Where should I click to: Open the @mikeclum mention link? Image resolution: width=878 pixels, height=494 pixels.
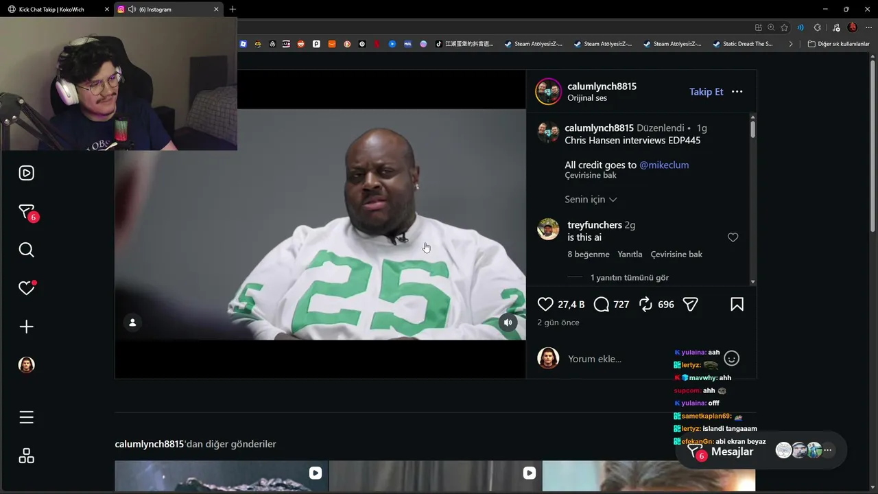tap(664, 165)
